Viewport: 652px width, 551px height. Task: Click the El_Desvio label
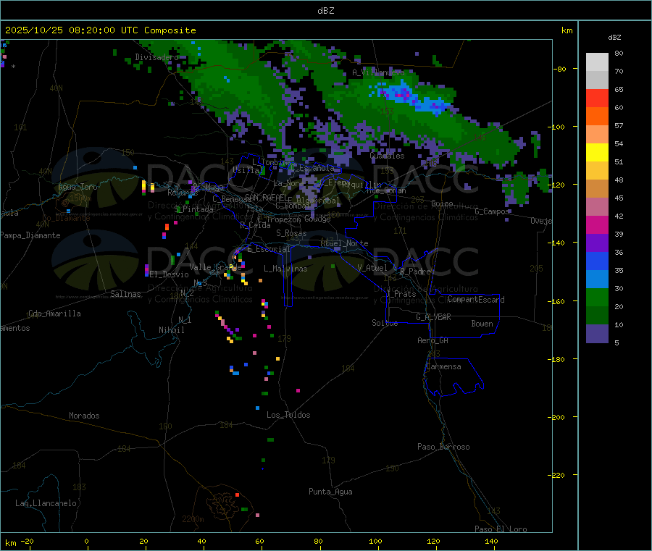pyautogui.click(x=170, y=274)
